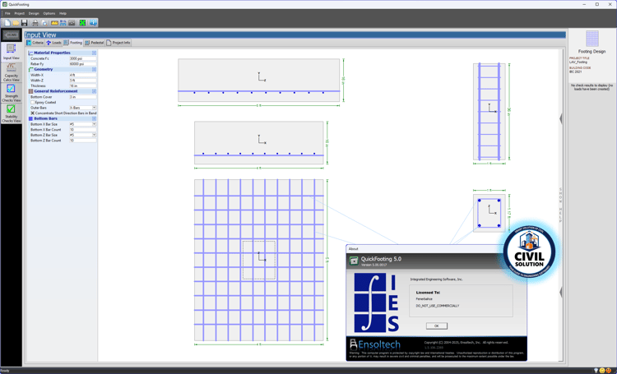617x374 pixels.
Task: Click the pedestal cross-section view
Action: pyautogui.click(x=489, y=213)
